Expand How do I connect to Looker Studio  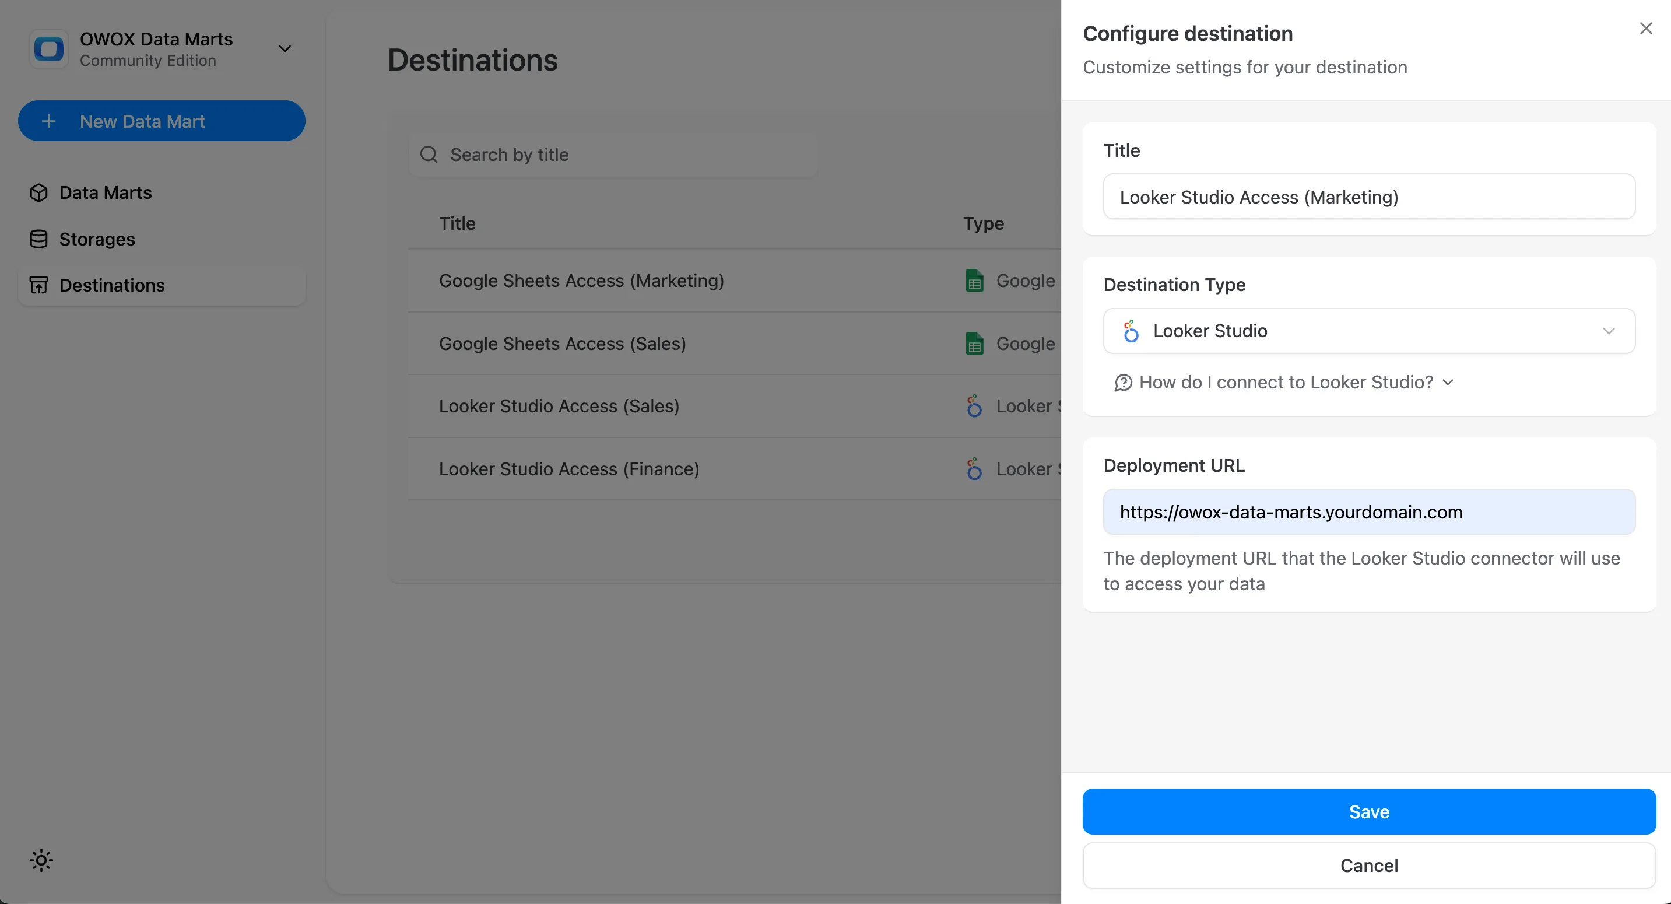click(1286, 383)
